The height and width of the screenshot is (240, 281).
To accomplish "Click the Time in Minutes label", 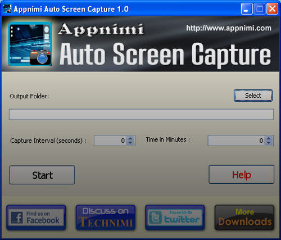I will (168, 139).
